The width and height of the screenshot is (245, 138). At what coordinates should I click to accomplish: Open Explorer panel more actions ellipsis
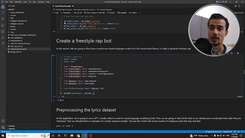click(47, 6)
